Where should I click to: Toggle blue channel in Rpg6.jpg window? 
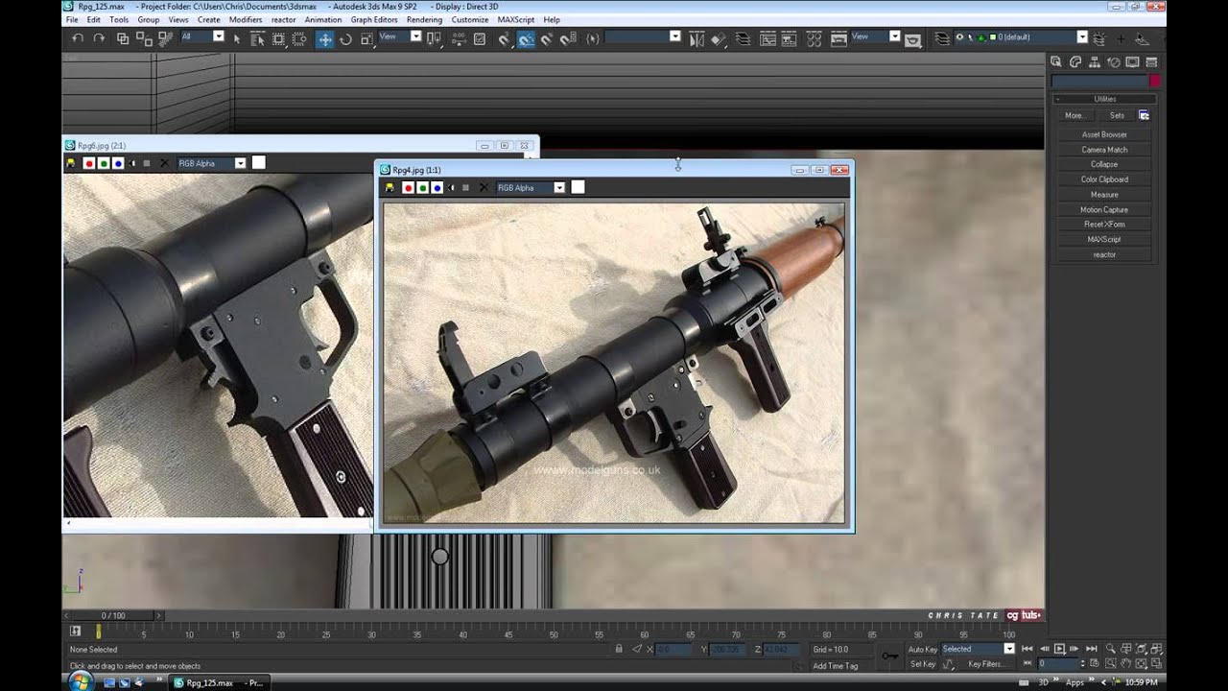click(118, 163)
